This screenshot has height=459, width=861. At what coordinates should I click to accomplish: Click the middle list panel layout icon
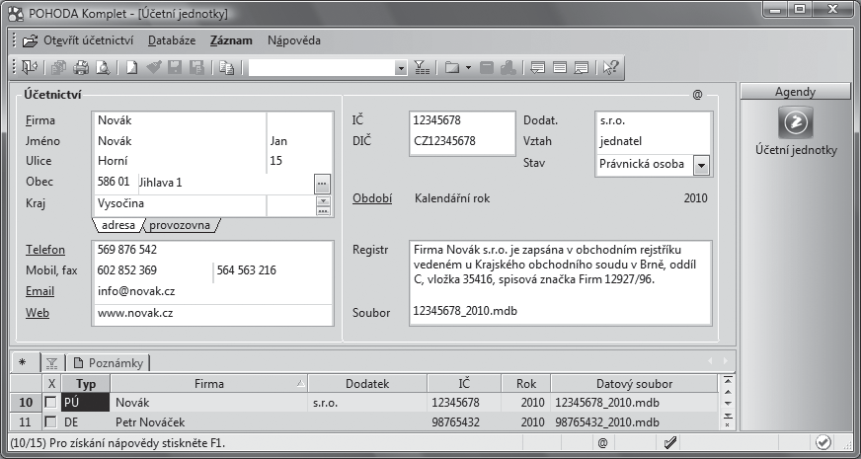pos(560,67)
